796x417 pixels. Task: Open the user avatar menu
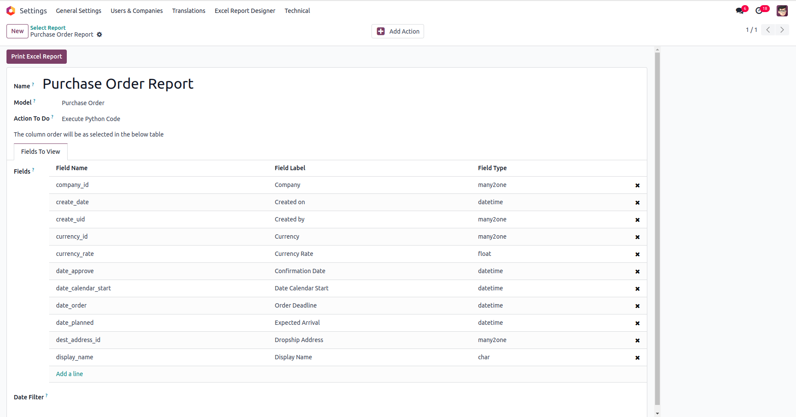(782, 11)
